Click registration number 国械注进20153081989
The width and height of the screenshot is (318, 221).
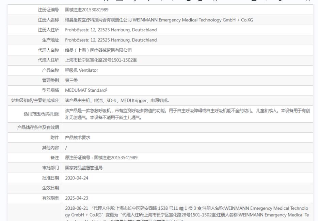point(87,10)
